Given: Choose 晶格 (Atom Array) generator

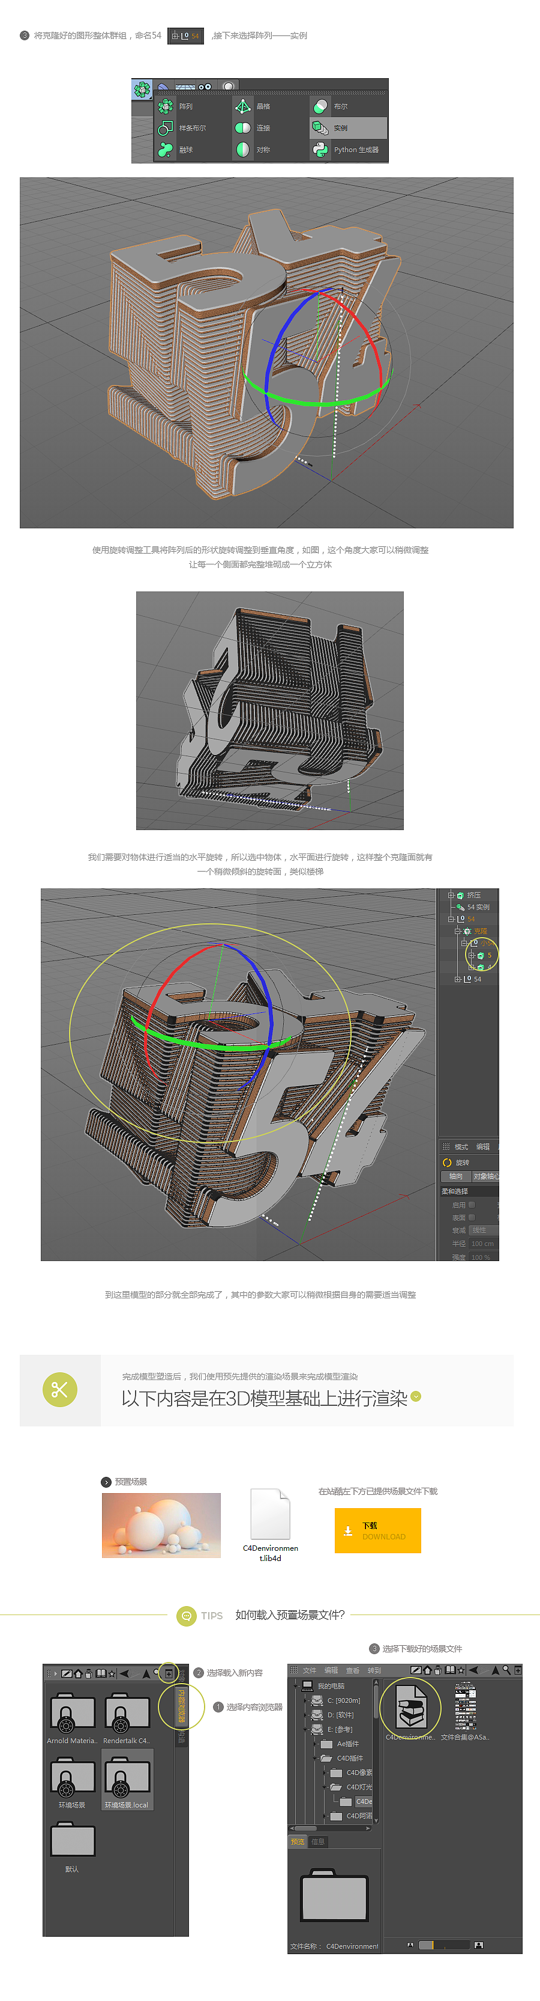Looking at the screenshot, I should (x=263, y=106).
